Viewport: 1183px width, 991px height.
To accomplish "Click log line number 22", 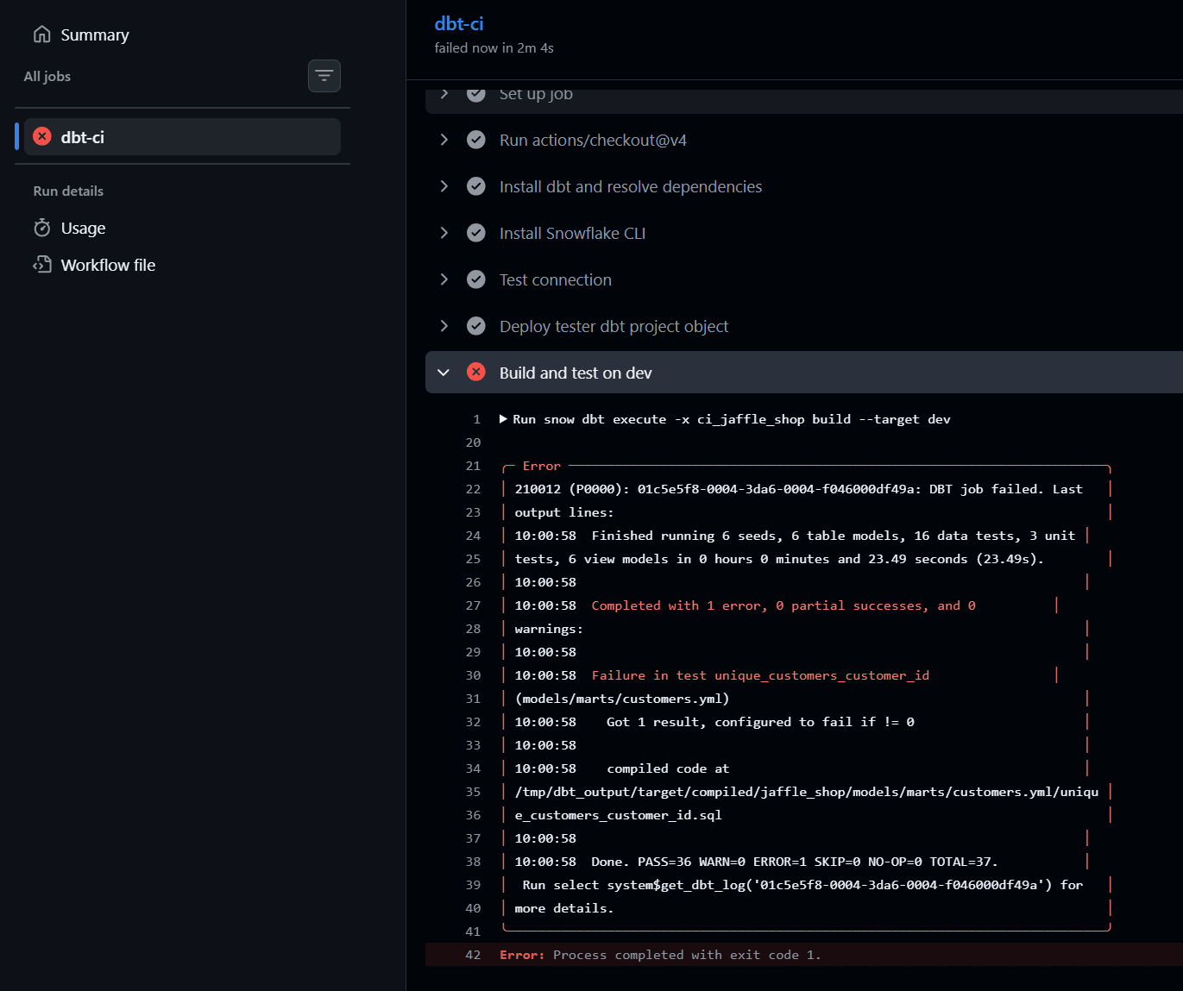I will click(x=473, y=489).
